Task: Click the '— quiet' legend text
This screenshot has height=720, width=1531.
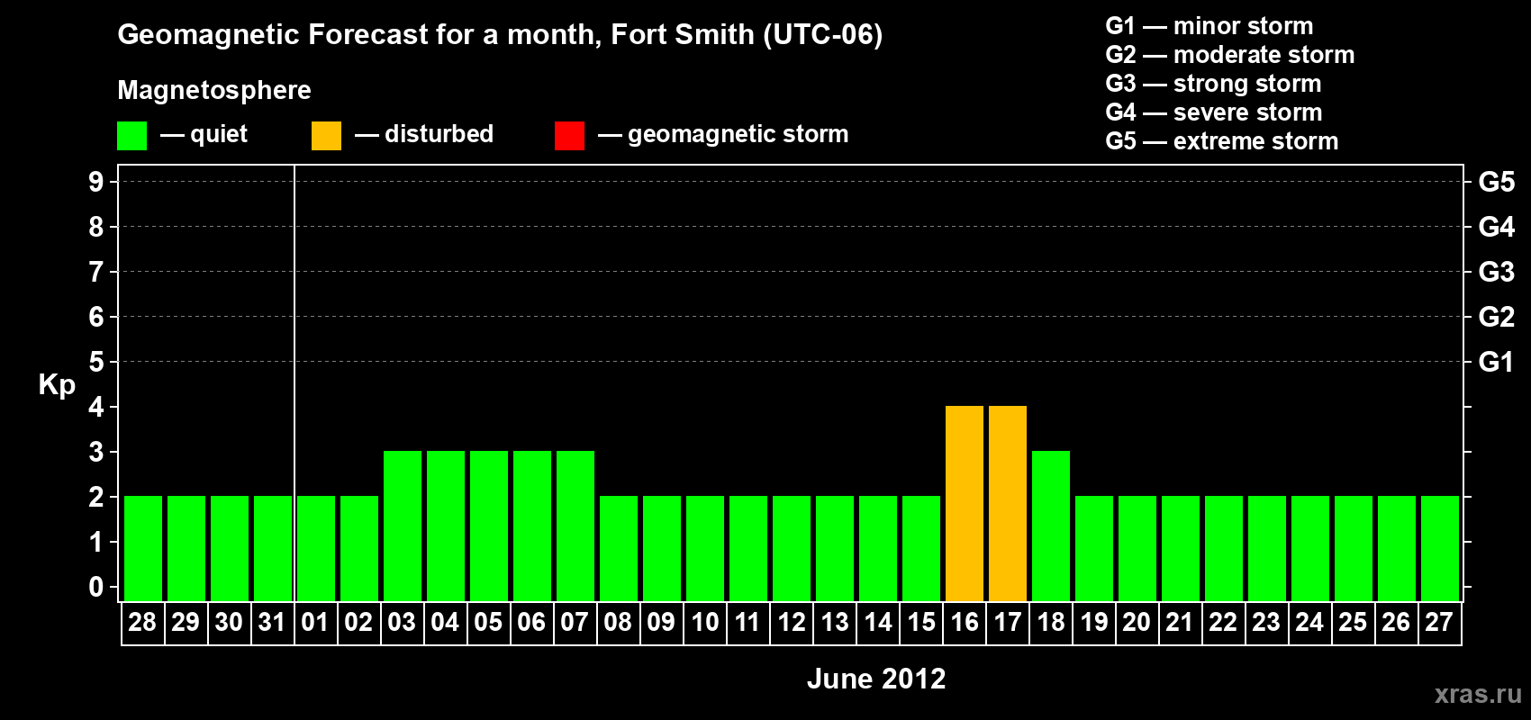Action: coord(204,134)
